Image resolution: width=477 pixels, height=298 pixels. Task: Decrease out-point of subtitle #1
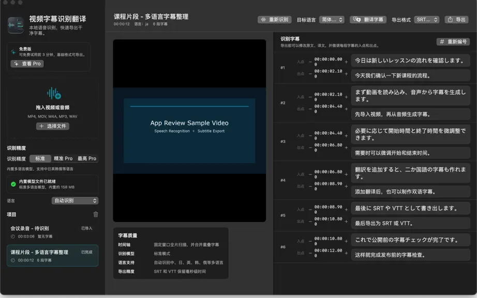coord(310,73)
